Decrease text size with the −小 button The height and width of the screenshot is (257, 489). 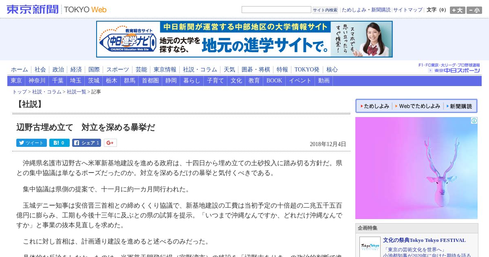[474, 10]
